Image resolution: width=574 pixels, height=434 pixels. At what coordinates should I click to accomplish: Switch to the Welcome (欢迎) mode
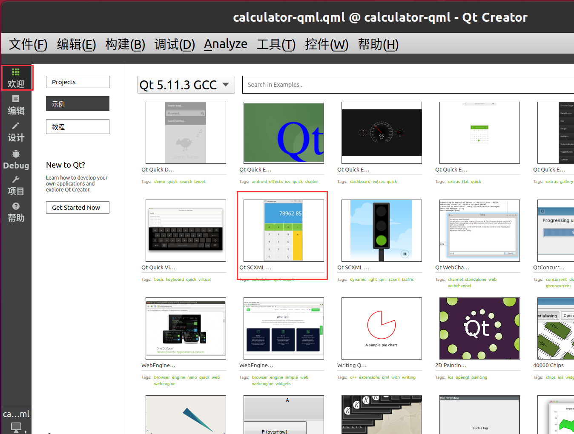pos(16,77)
